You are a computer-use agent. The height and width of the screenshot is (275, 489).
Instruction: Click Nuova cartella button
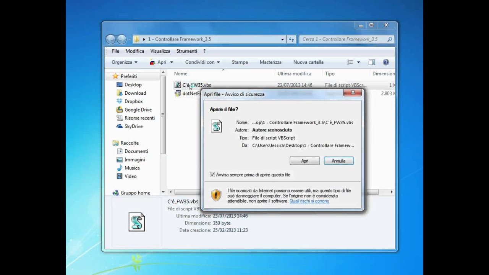(x=308, y=62)
